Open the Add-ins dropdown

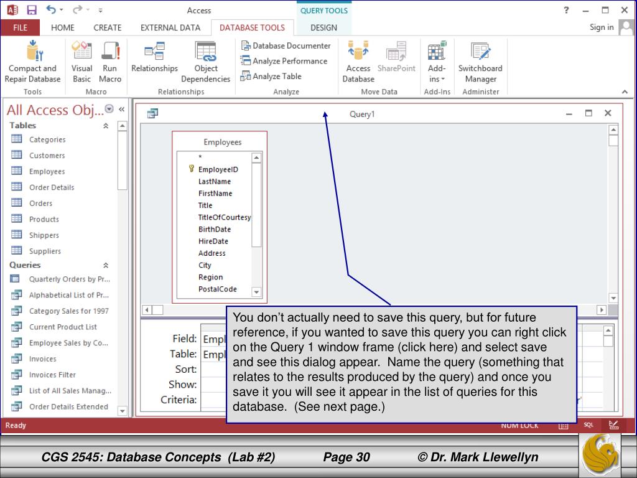(x=437, y=61)
